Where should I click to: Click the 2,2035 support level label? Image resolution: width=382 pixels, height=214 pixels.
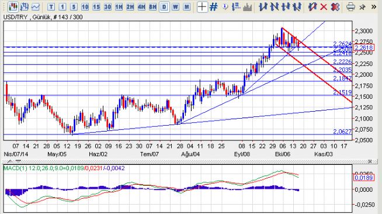point(342,70)
